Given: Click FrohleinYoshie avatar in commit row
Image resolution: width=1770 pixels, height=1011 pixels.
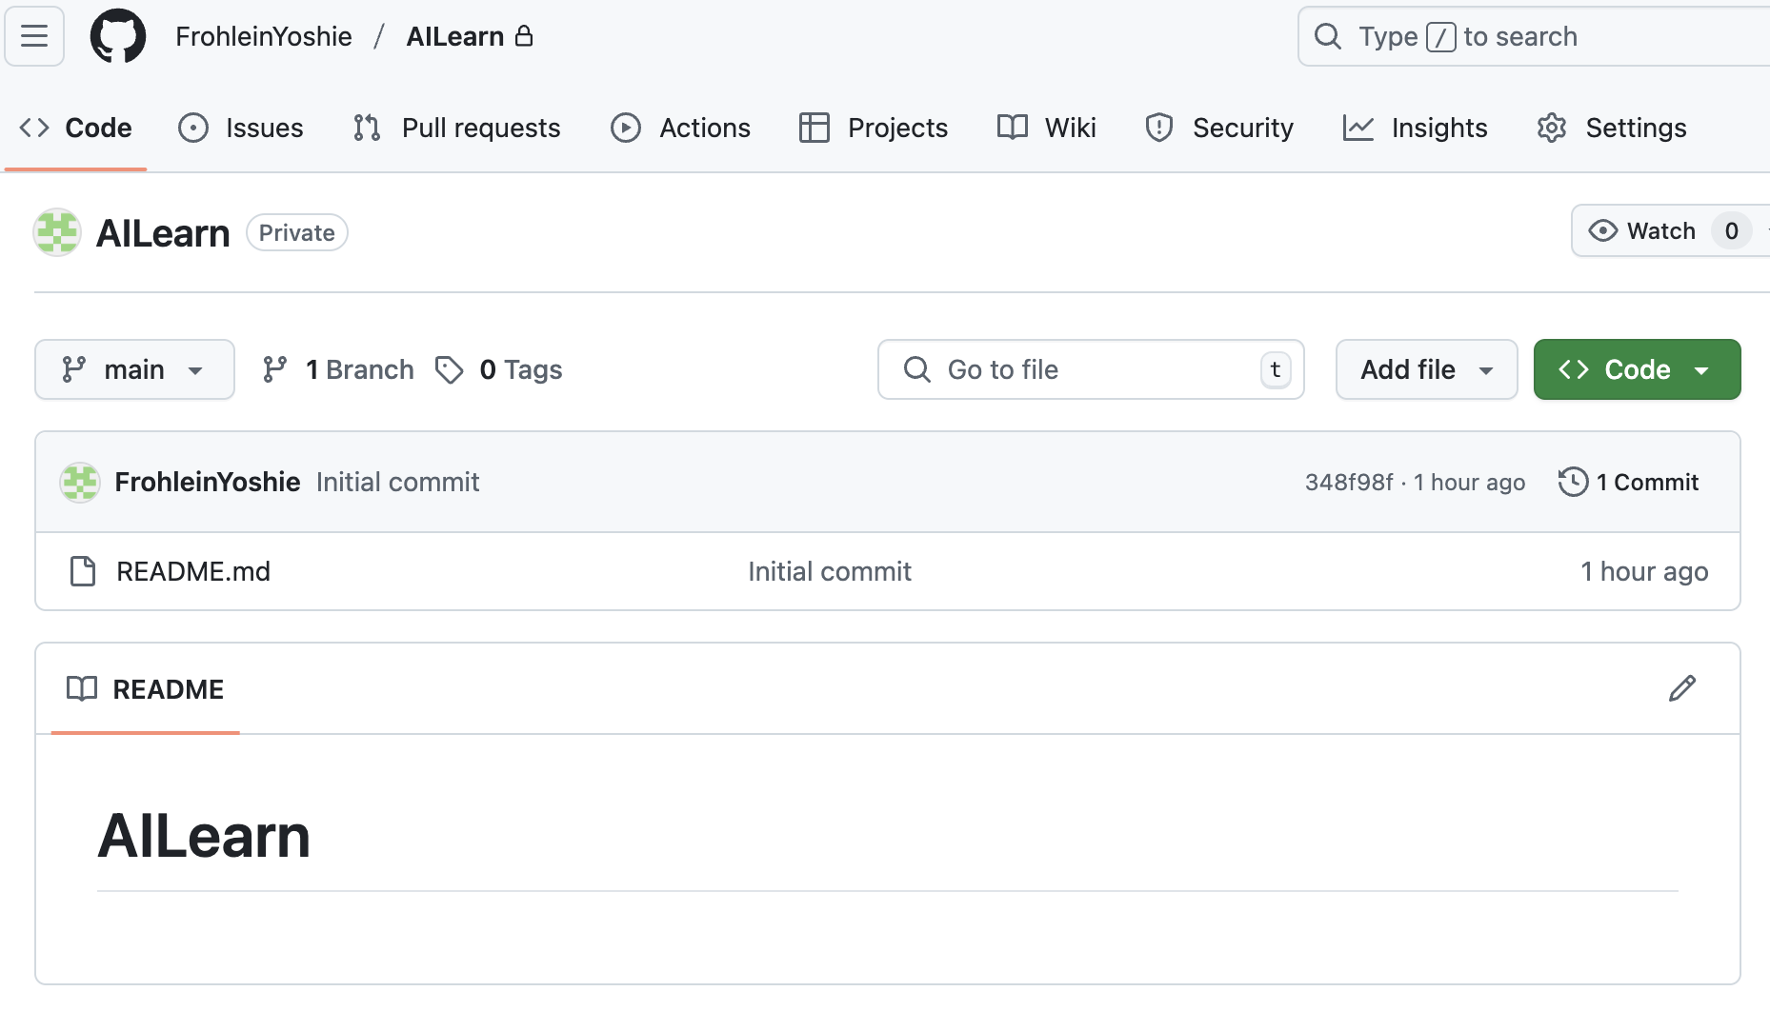Looking at the screenshot, I should coord(80,483).
